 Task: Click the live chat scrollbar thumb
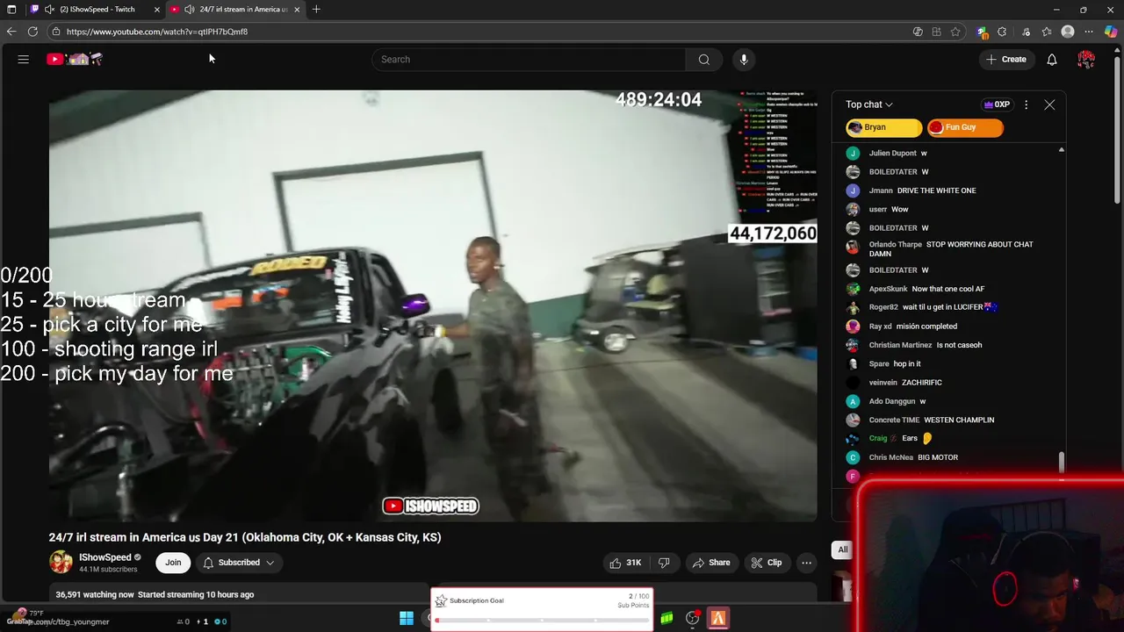click(x=1062, y=463)
